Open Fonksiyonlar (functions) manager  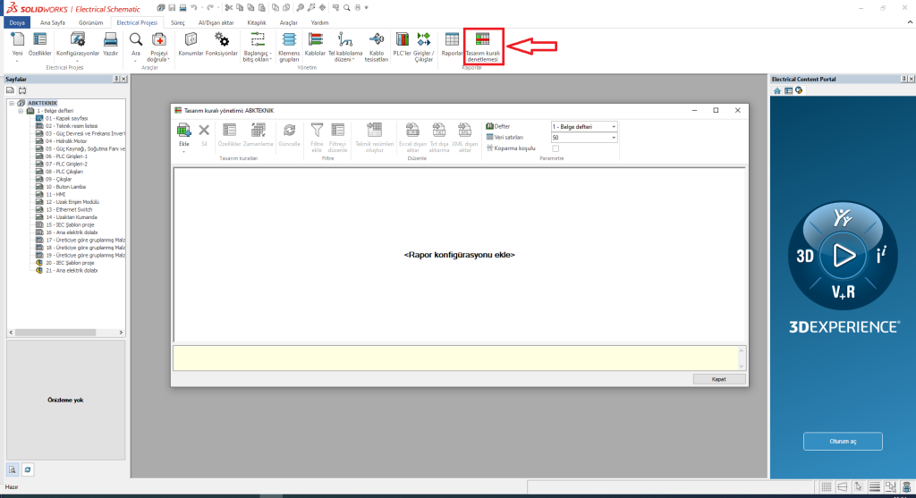[x=222, y=39]
